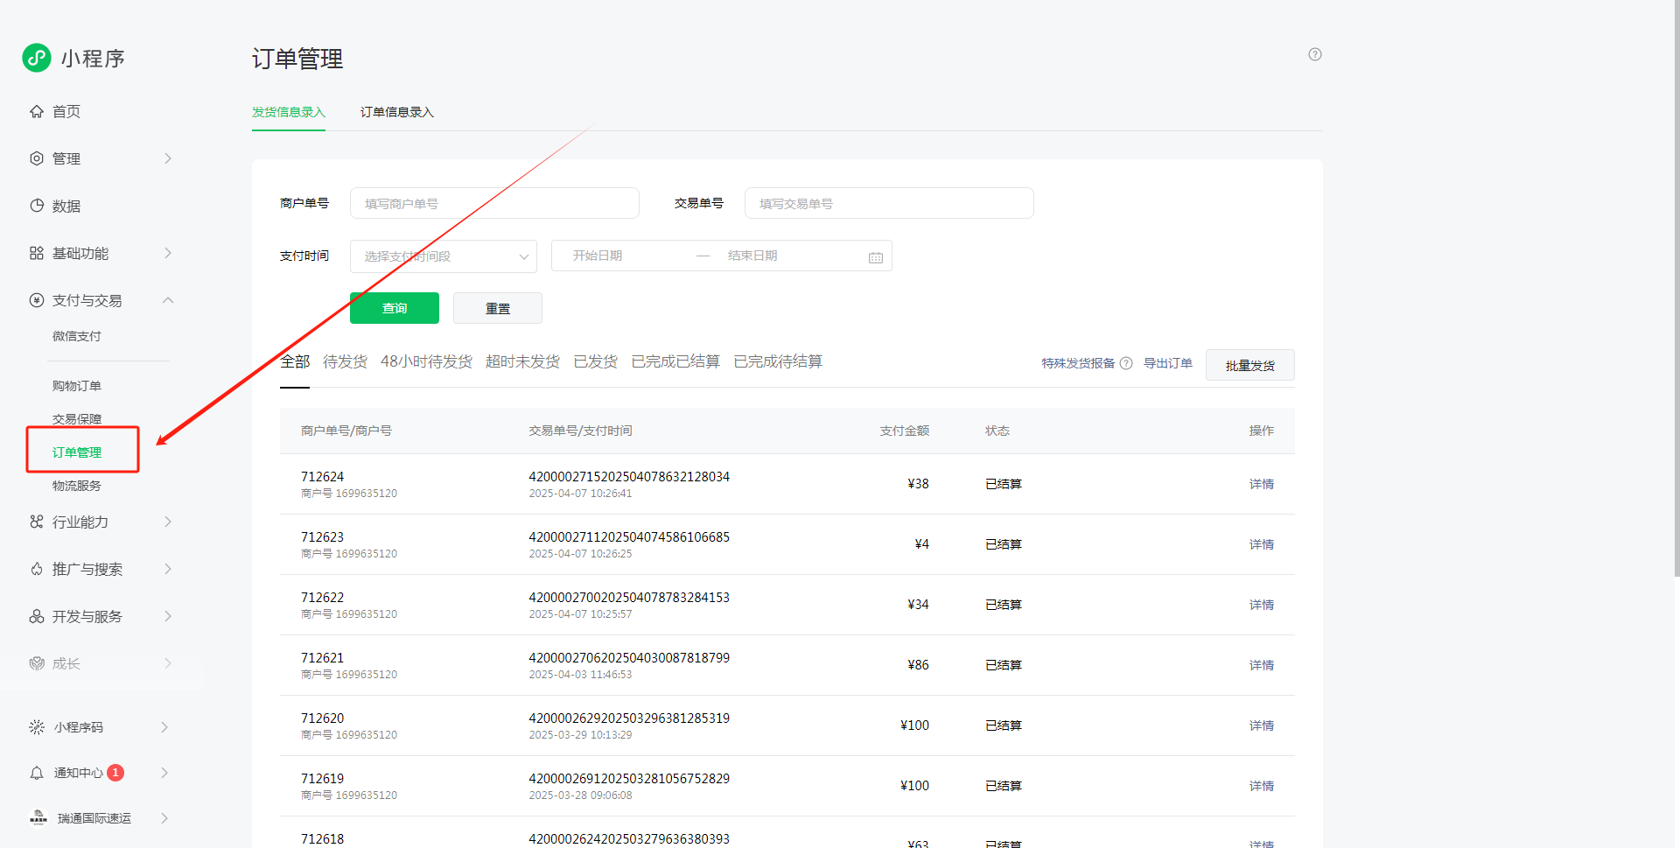The width and height of the screenshot is (1680, 848).
Task: Click the 数据 pie chart icon
Action: click(37, 206)
